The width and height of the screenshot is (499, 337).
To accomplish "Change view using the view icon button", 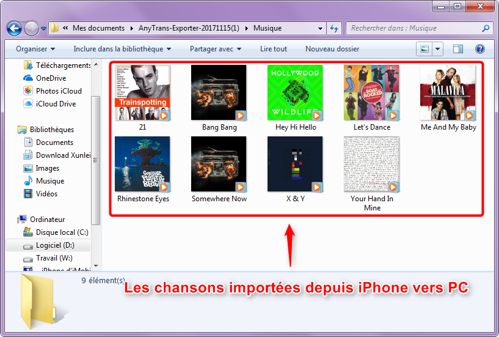I will [424, 49].
